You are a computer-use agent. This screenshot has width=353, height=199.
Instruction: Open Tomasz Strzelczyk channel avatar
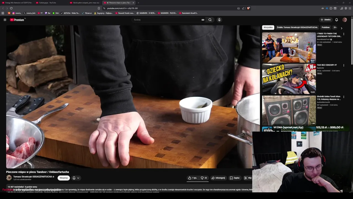pos(9,178)
